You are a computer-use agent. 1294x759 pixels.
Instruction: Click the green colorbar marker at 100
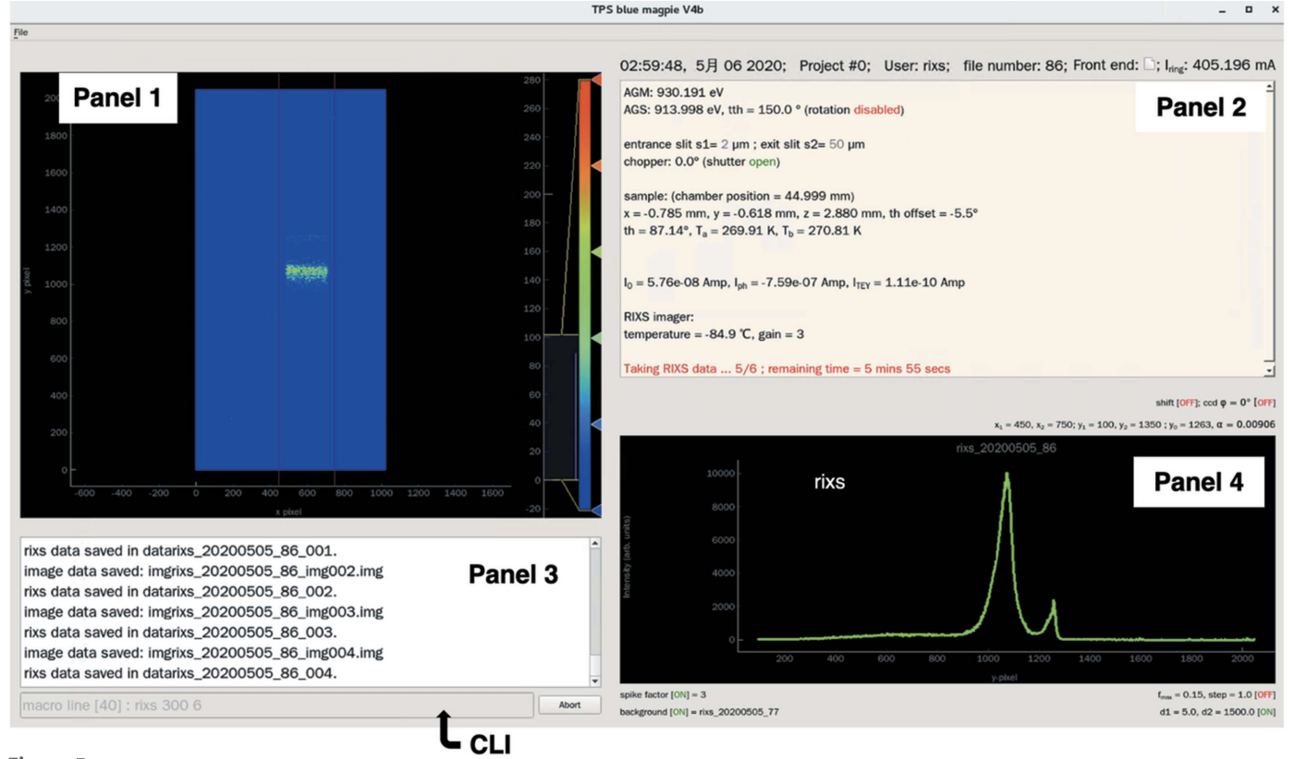pos(596,338)
